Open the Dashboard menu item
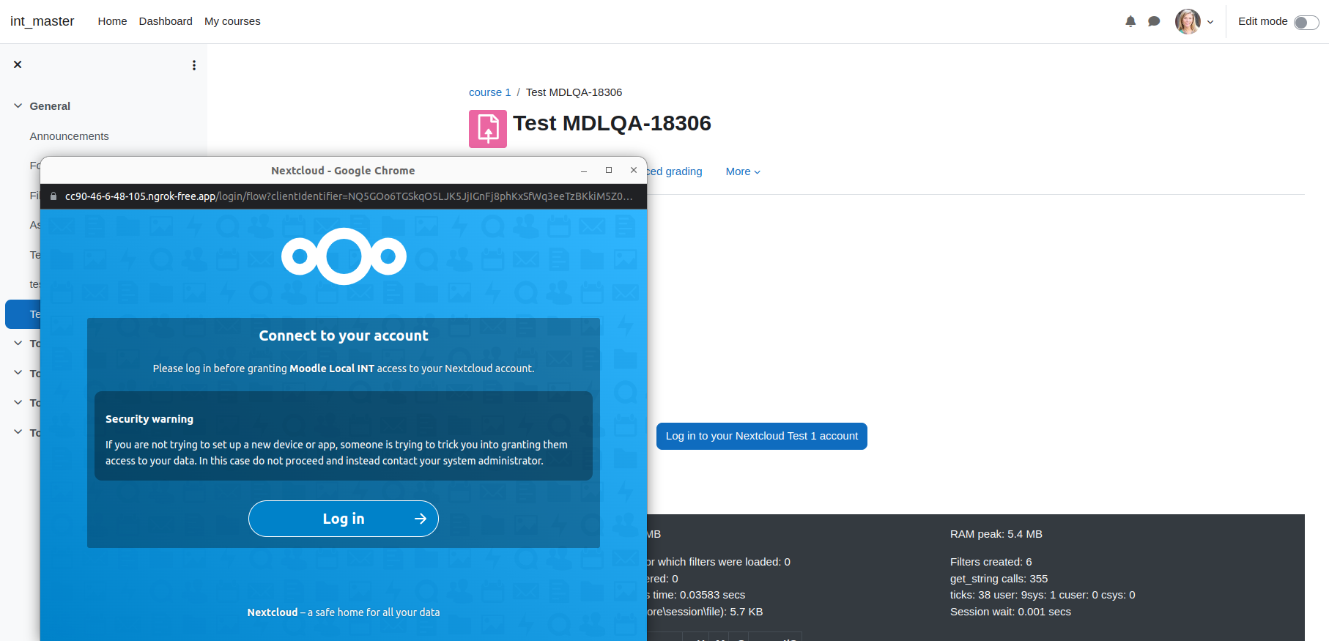The width and height of the screenshot is (1329, 641). pos(166,21)
